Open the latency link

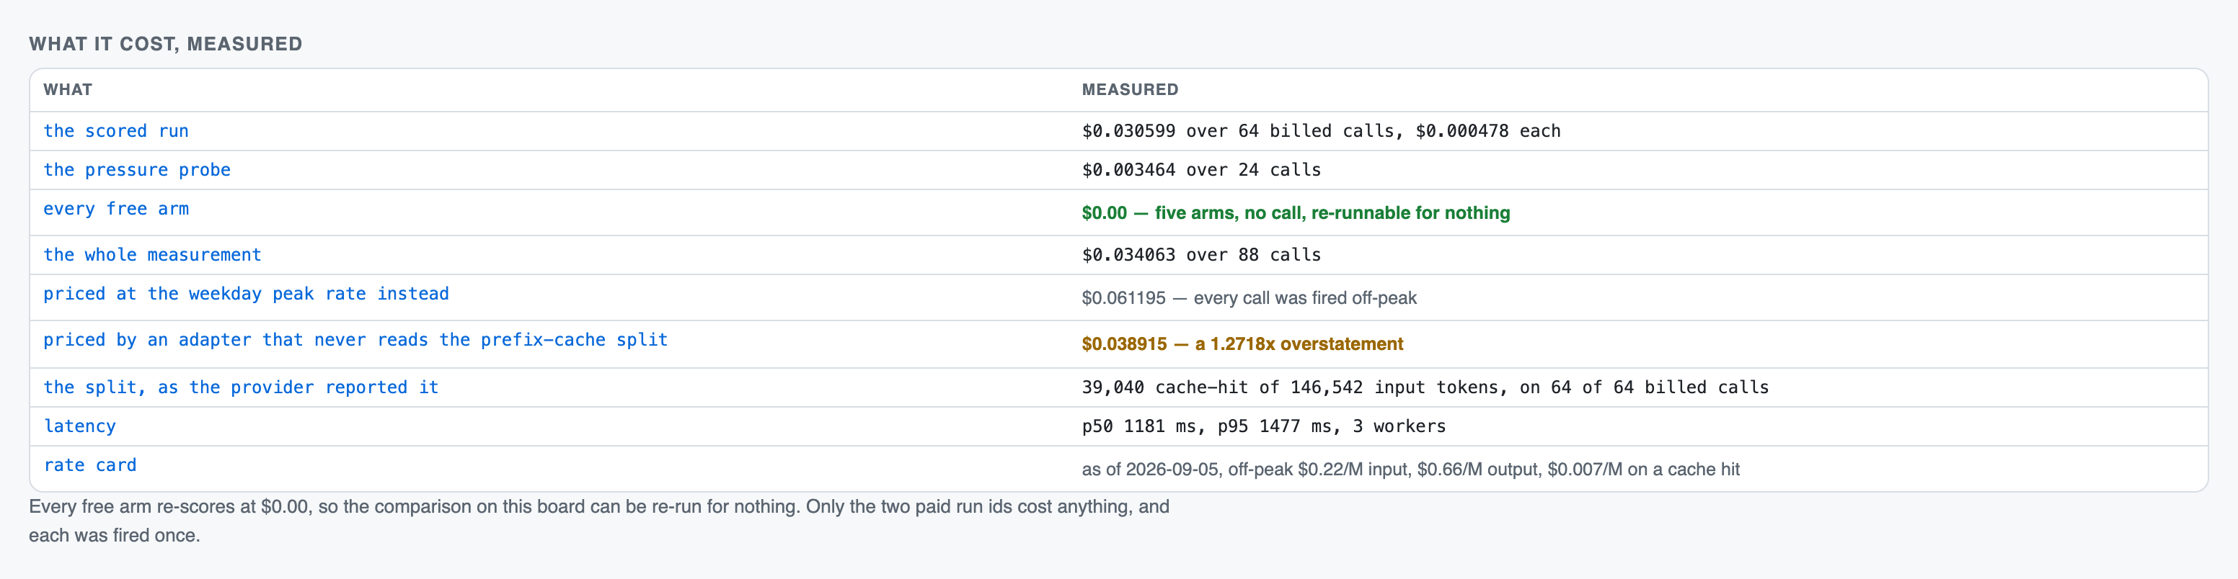coord(79,427)
